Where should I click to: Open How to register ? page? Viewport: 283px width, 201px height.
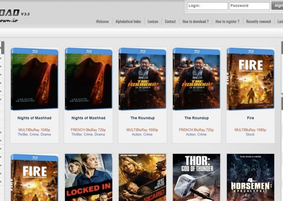227,22
